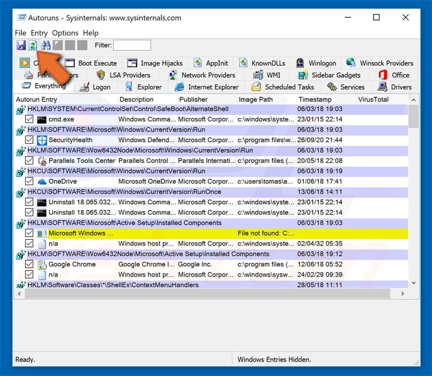This screenshot has width=432, height=376.
Task: Open the Network Providers tab
Action: tap(202, 75)
